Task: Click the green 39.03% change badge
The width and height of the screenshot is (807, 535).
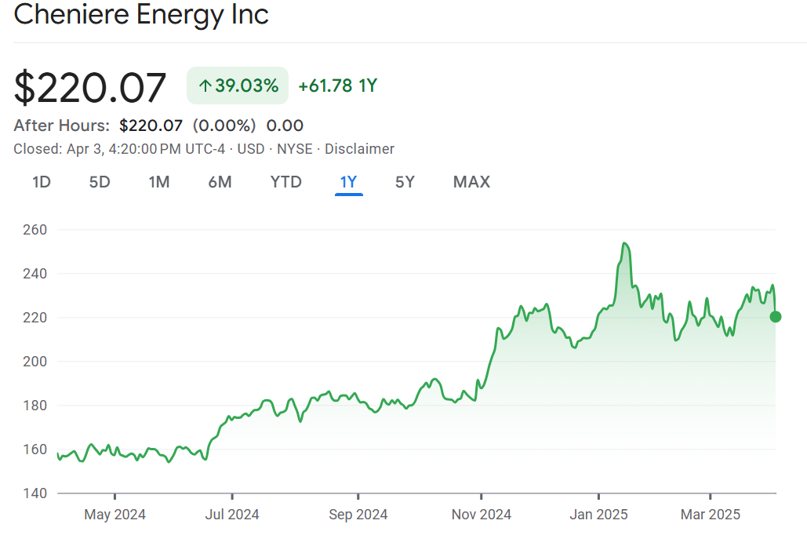Action: 238,86
